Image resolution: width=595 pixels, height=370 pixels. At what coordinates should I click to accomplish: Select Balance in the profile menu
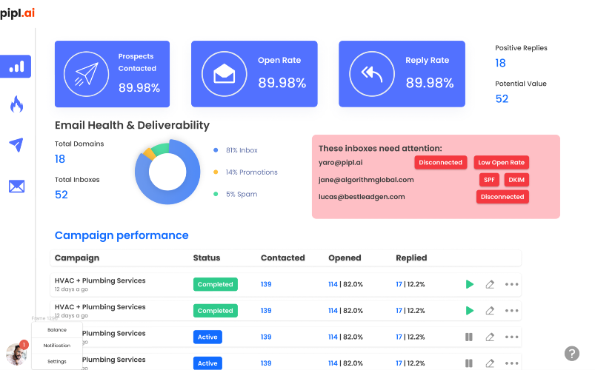coord(57,330)
